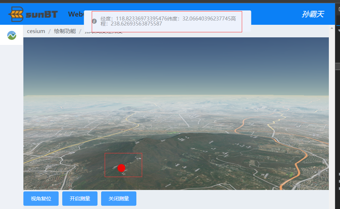
Task: Click the longitude latitude notification message text
Action: tap(166, 21)
